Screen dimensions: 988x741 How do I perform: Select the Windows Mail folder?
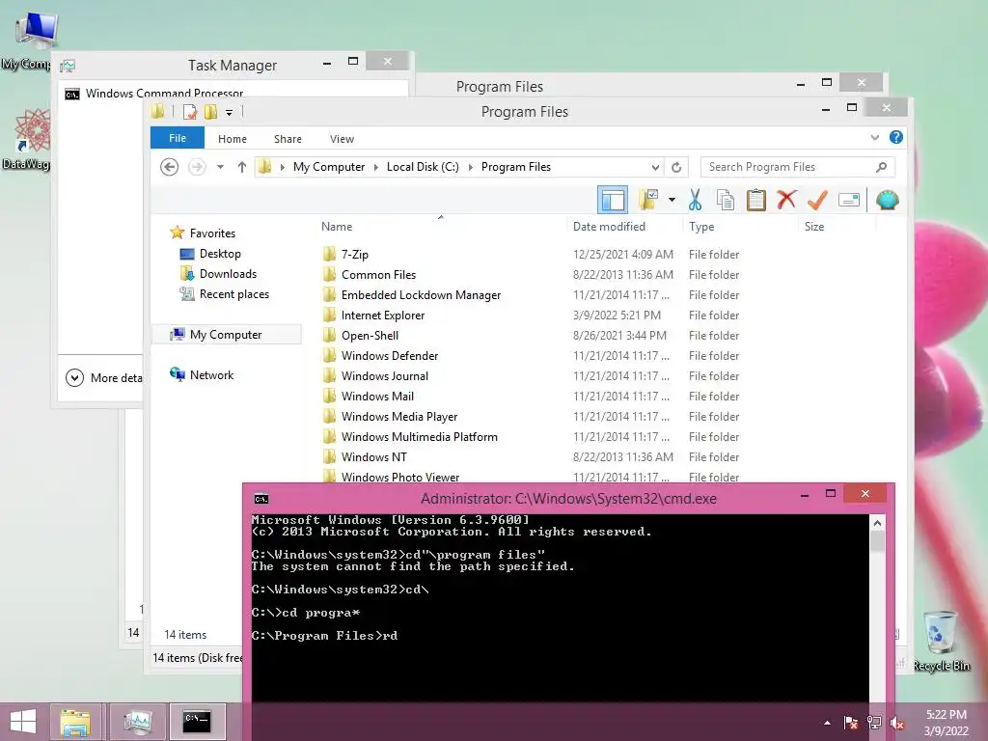tap(377, 396)
